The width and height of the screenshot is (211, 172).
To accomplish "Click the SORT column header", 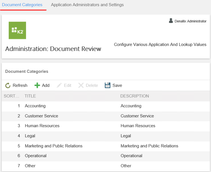I will 11,96.
